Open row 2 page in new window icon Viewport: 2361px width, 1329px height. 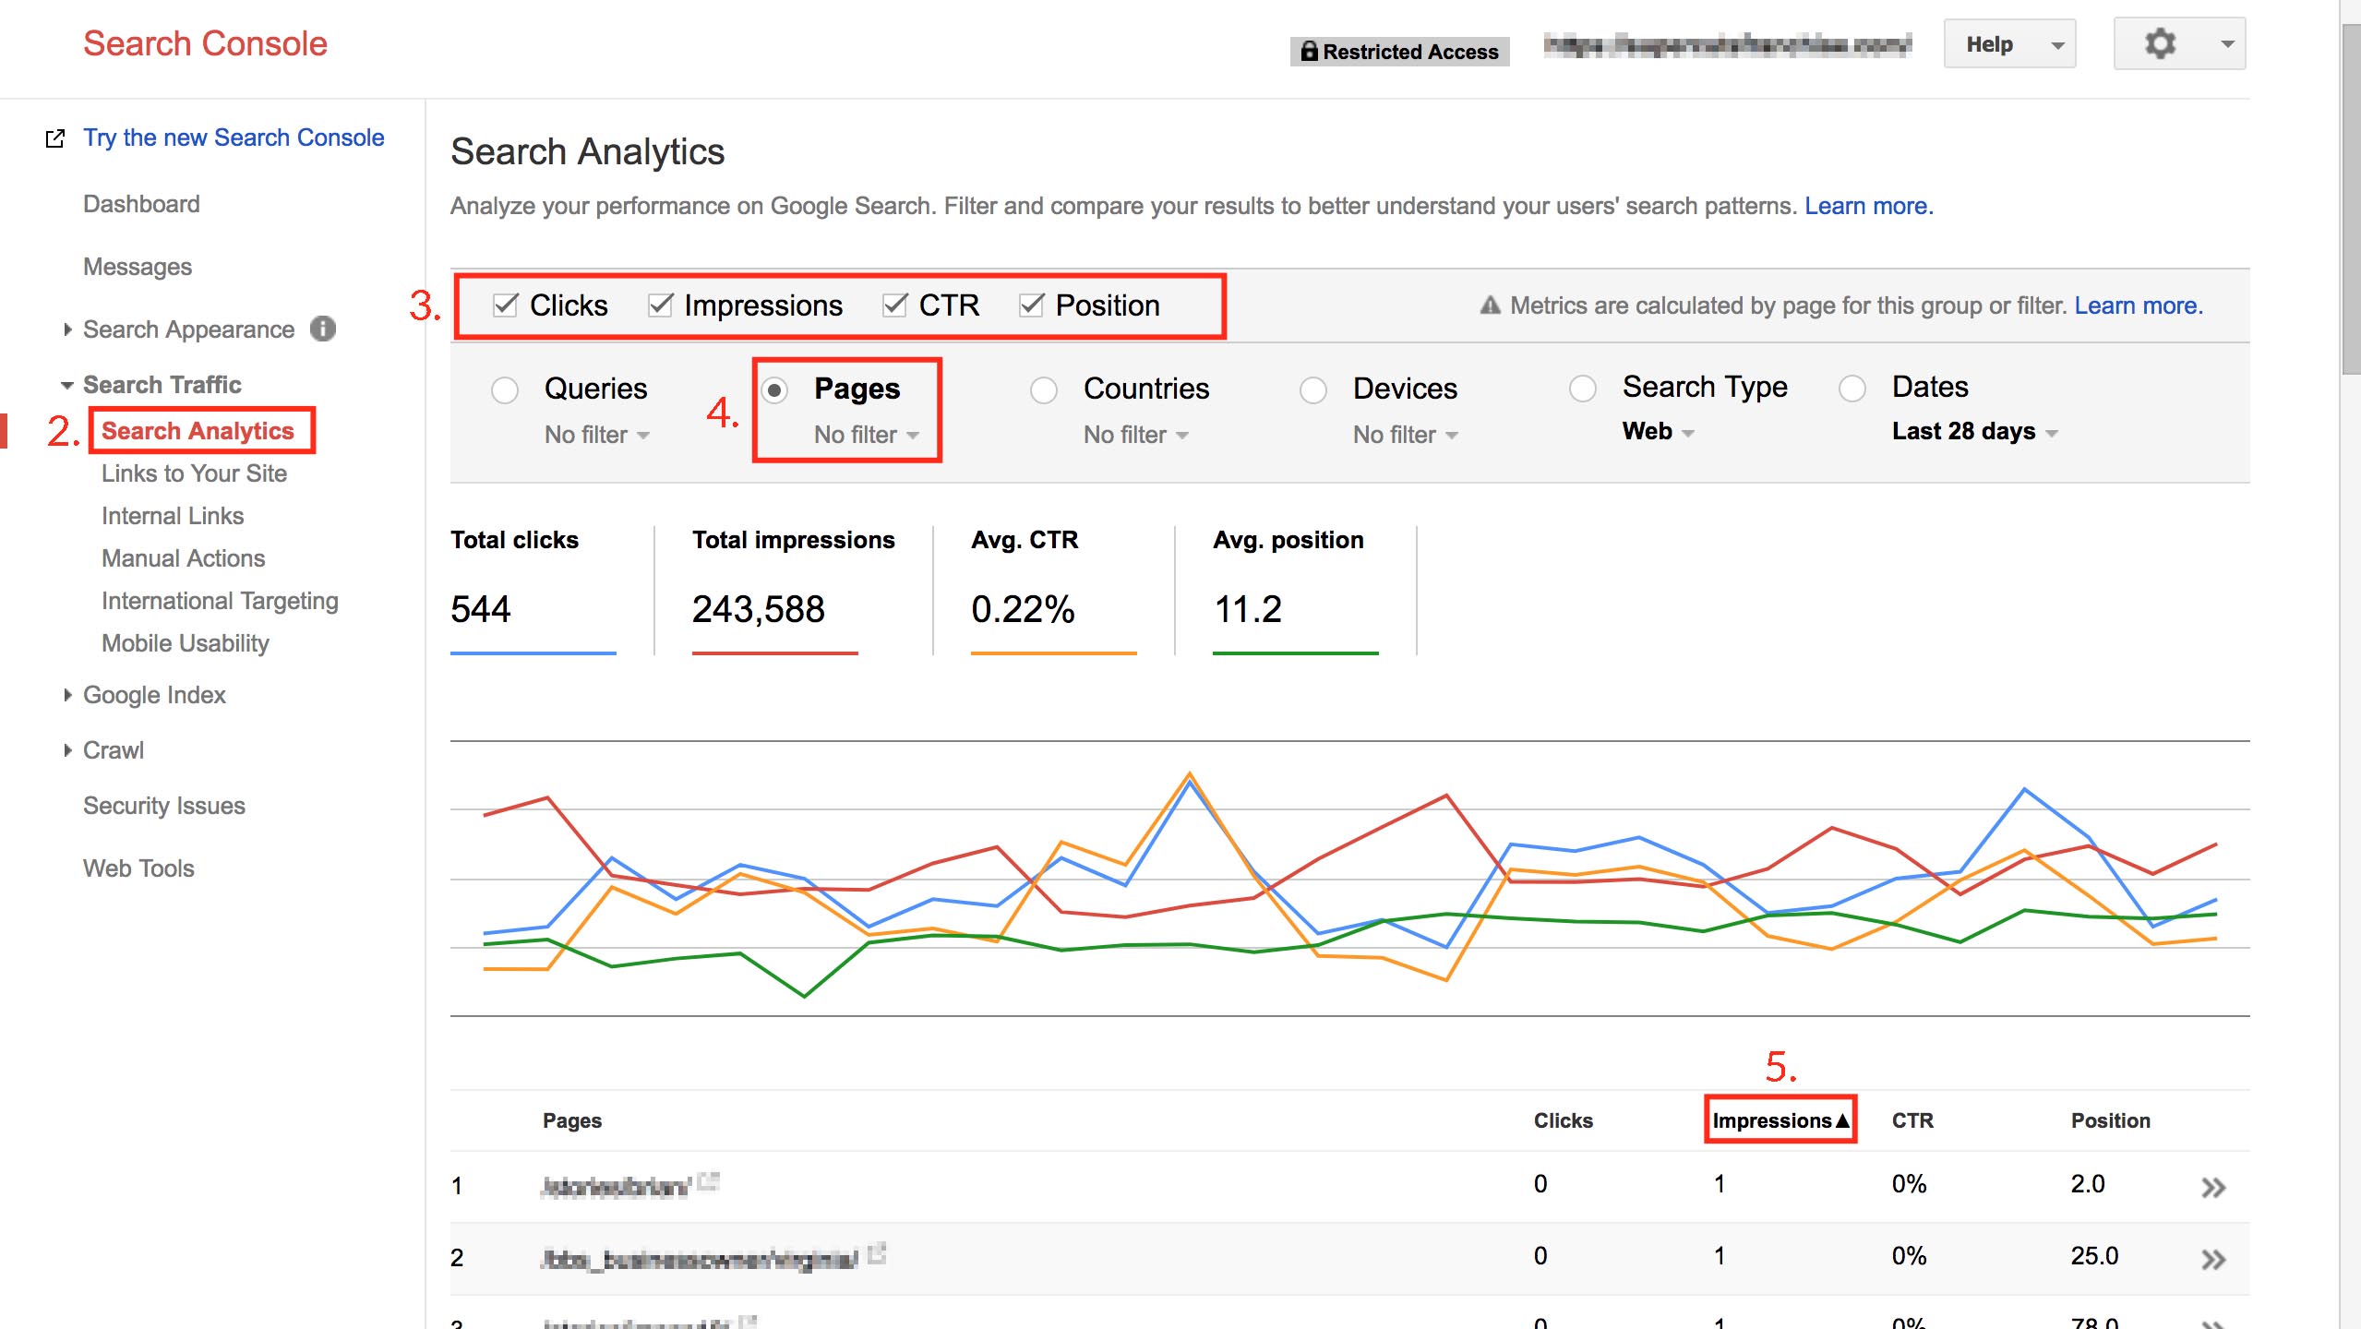tap(877, 1253)
